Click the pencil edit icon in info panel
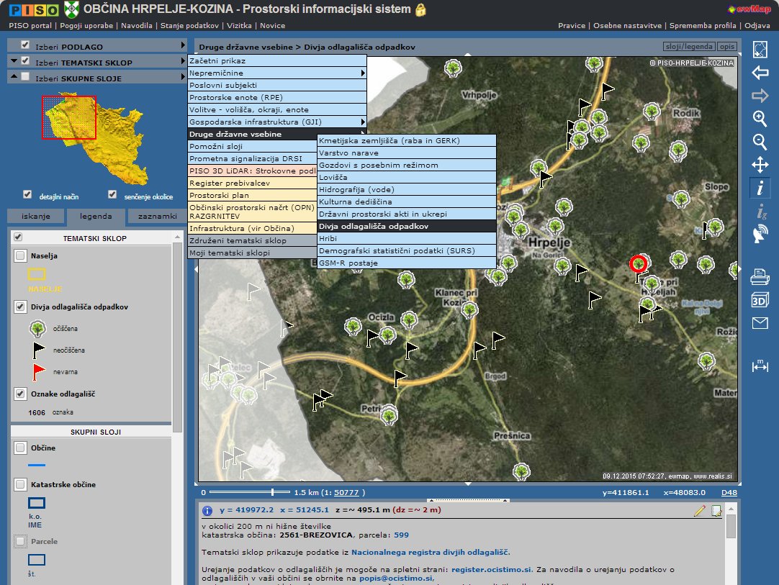The height and width of the screenshot is (585, 779). click(700, 511)
